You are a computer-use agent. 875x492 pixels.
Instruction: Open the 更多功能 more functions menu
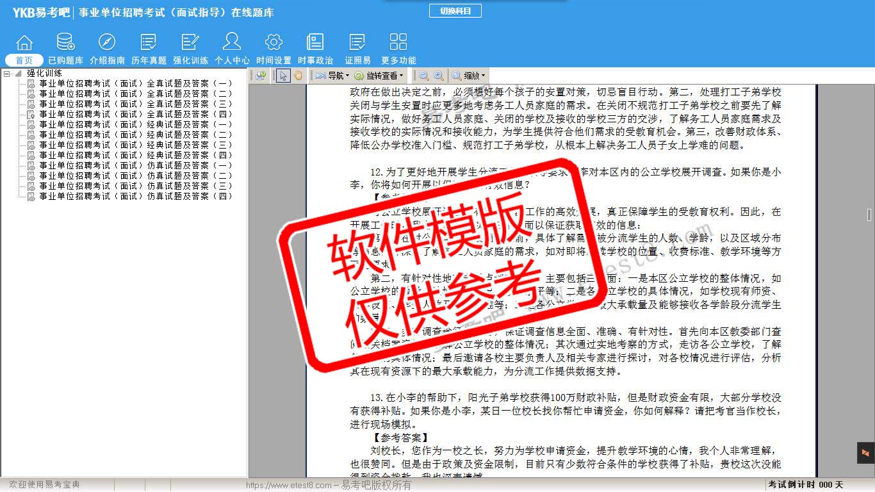tap(398, 49)
